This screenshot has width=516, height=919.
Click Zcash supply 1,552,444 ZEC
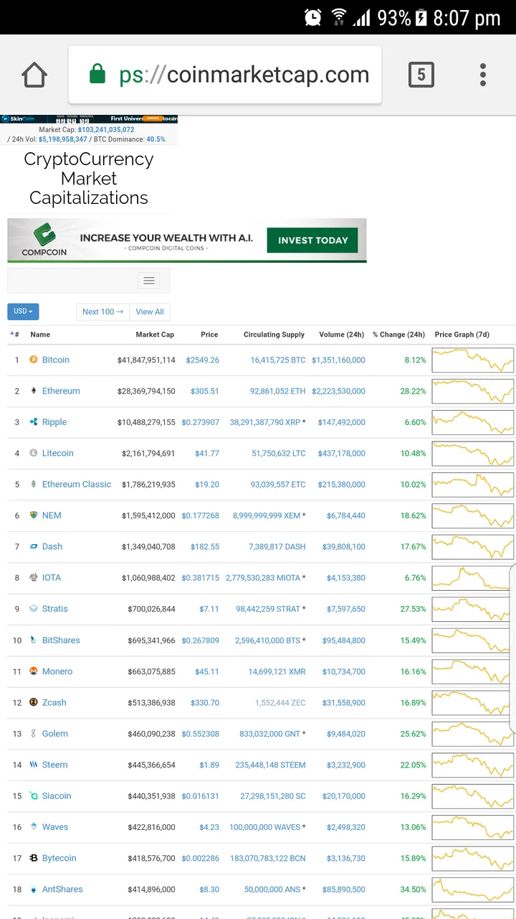[280, 702]
